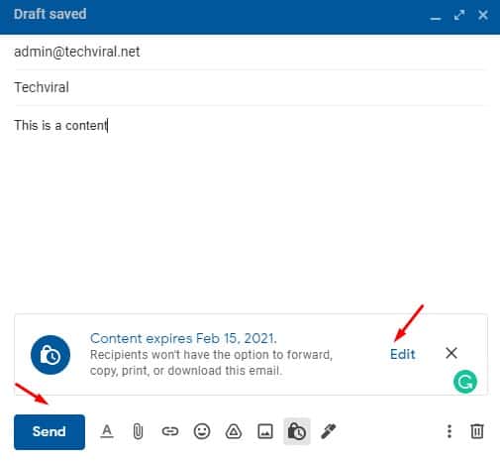Viewport: 500px width, 463px height.
Task: Attach a file with paperclip icon
Action: (138, 431)
